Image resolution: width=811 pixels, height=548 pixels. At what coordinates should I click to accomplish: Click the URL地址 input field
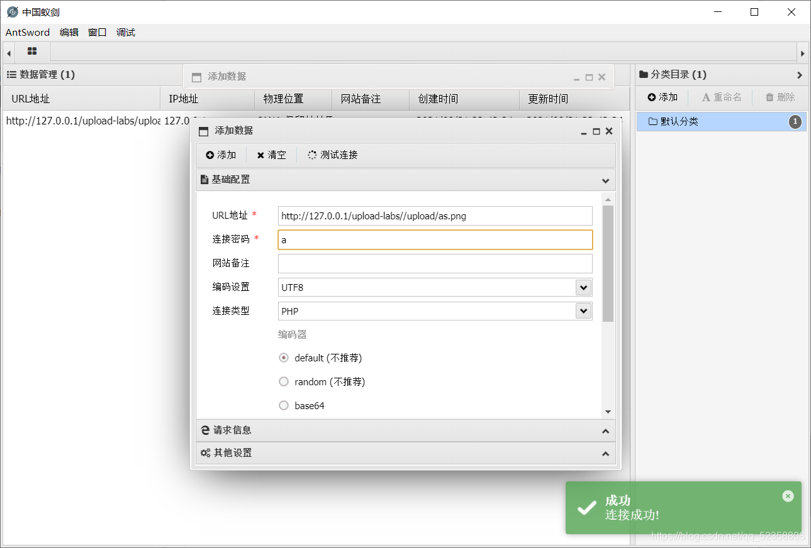coord(435,216)
